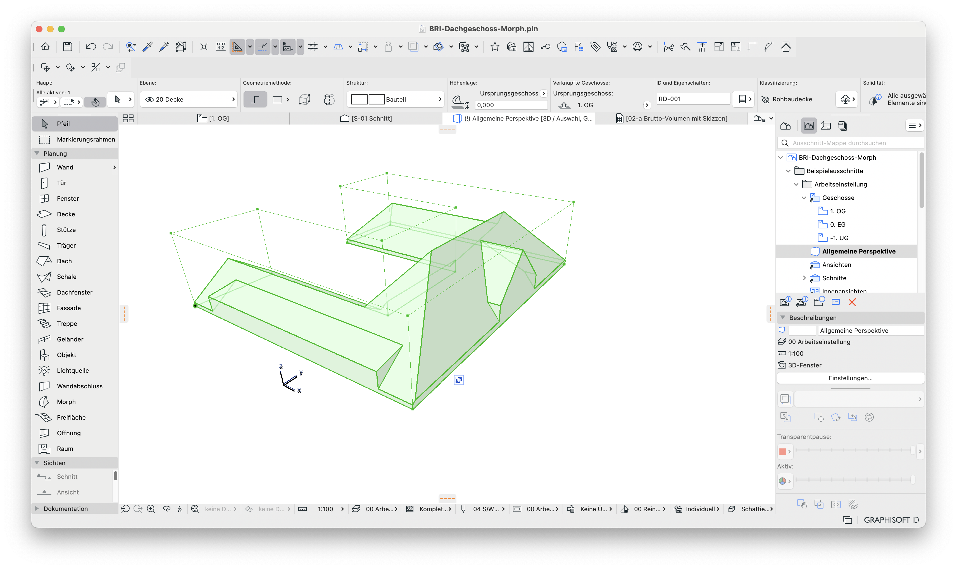Select the polygonal geometry method button

(255, 100)
